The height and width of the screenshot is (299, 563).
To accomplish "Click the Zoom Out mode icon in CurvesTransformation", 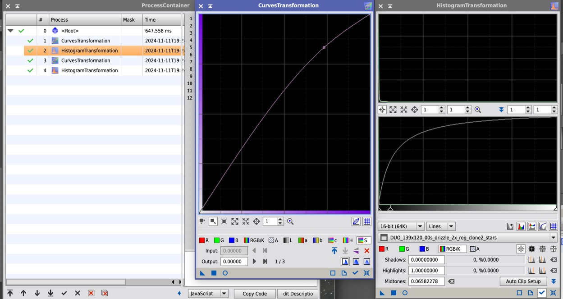I will click(x=246, y=221).
